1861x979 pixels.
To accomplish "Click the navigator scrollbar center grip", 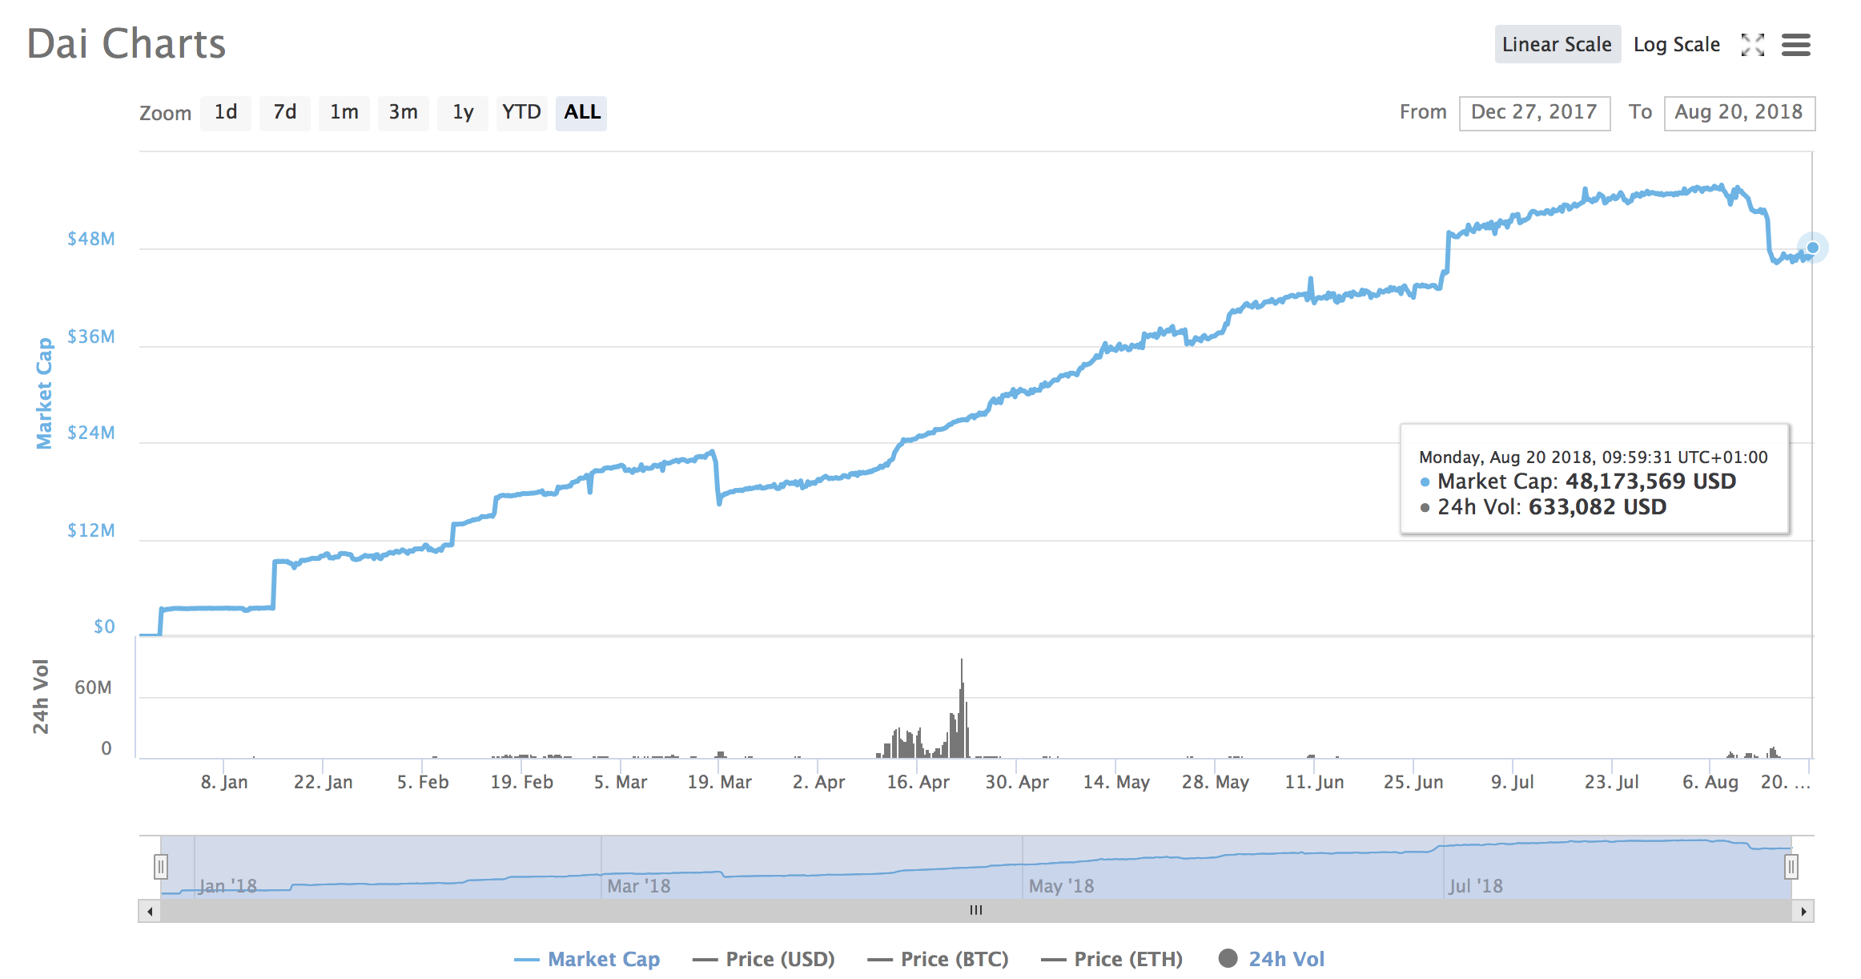I will pyautogui.click(x=976, y=910).
